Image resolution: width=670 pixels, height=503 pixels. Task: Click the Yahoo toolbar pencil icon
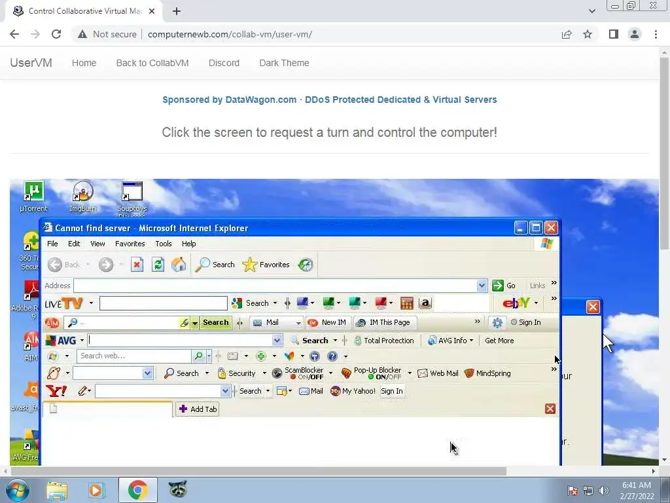click(x=83, y=391)
